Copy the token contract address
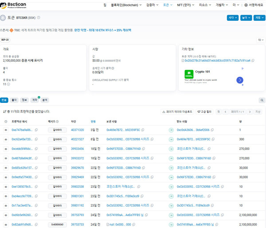This screenshot has width=266, height=228. pos(254,60)
